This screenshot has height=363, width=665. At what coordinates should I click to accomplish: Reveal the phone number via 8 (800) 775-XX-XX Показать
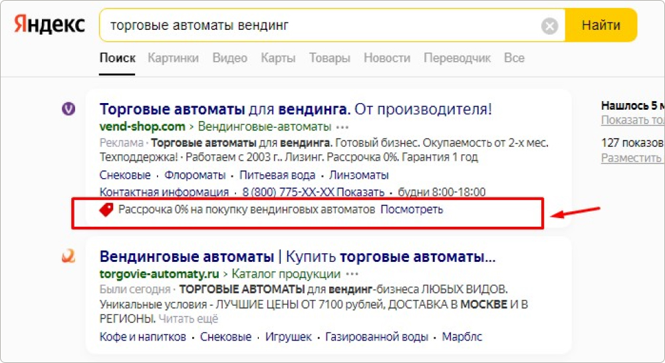coord(313,192)
